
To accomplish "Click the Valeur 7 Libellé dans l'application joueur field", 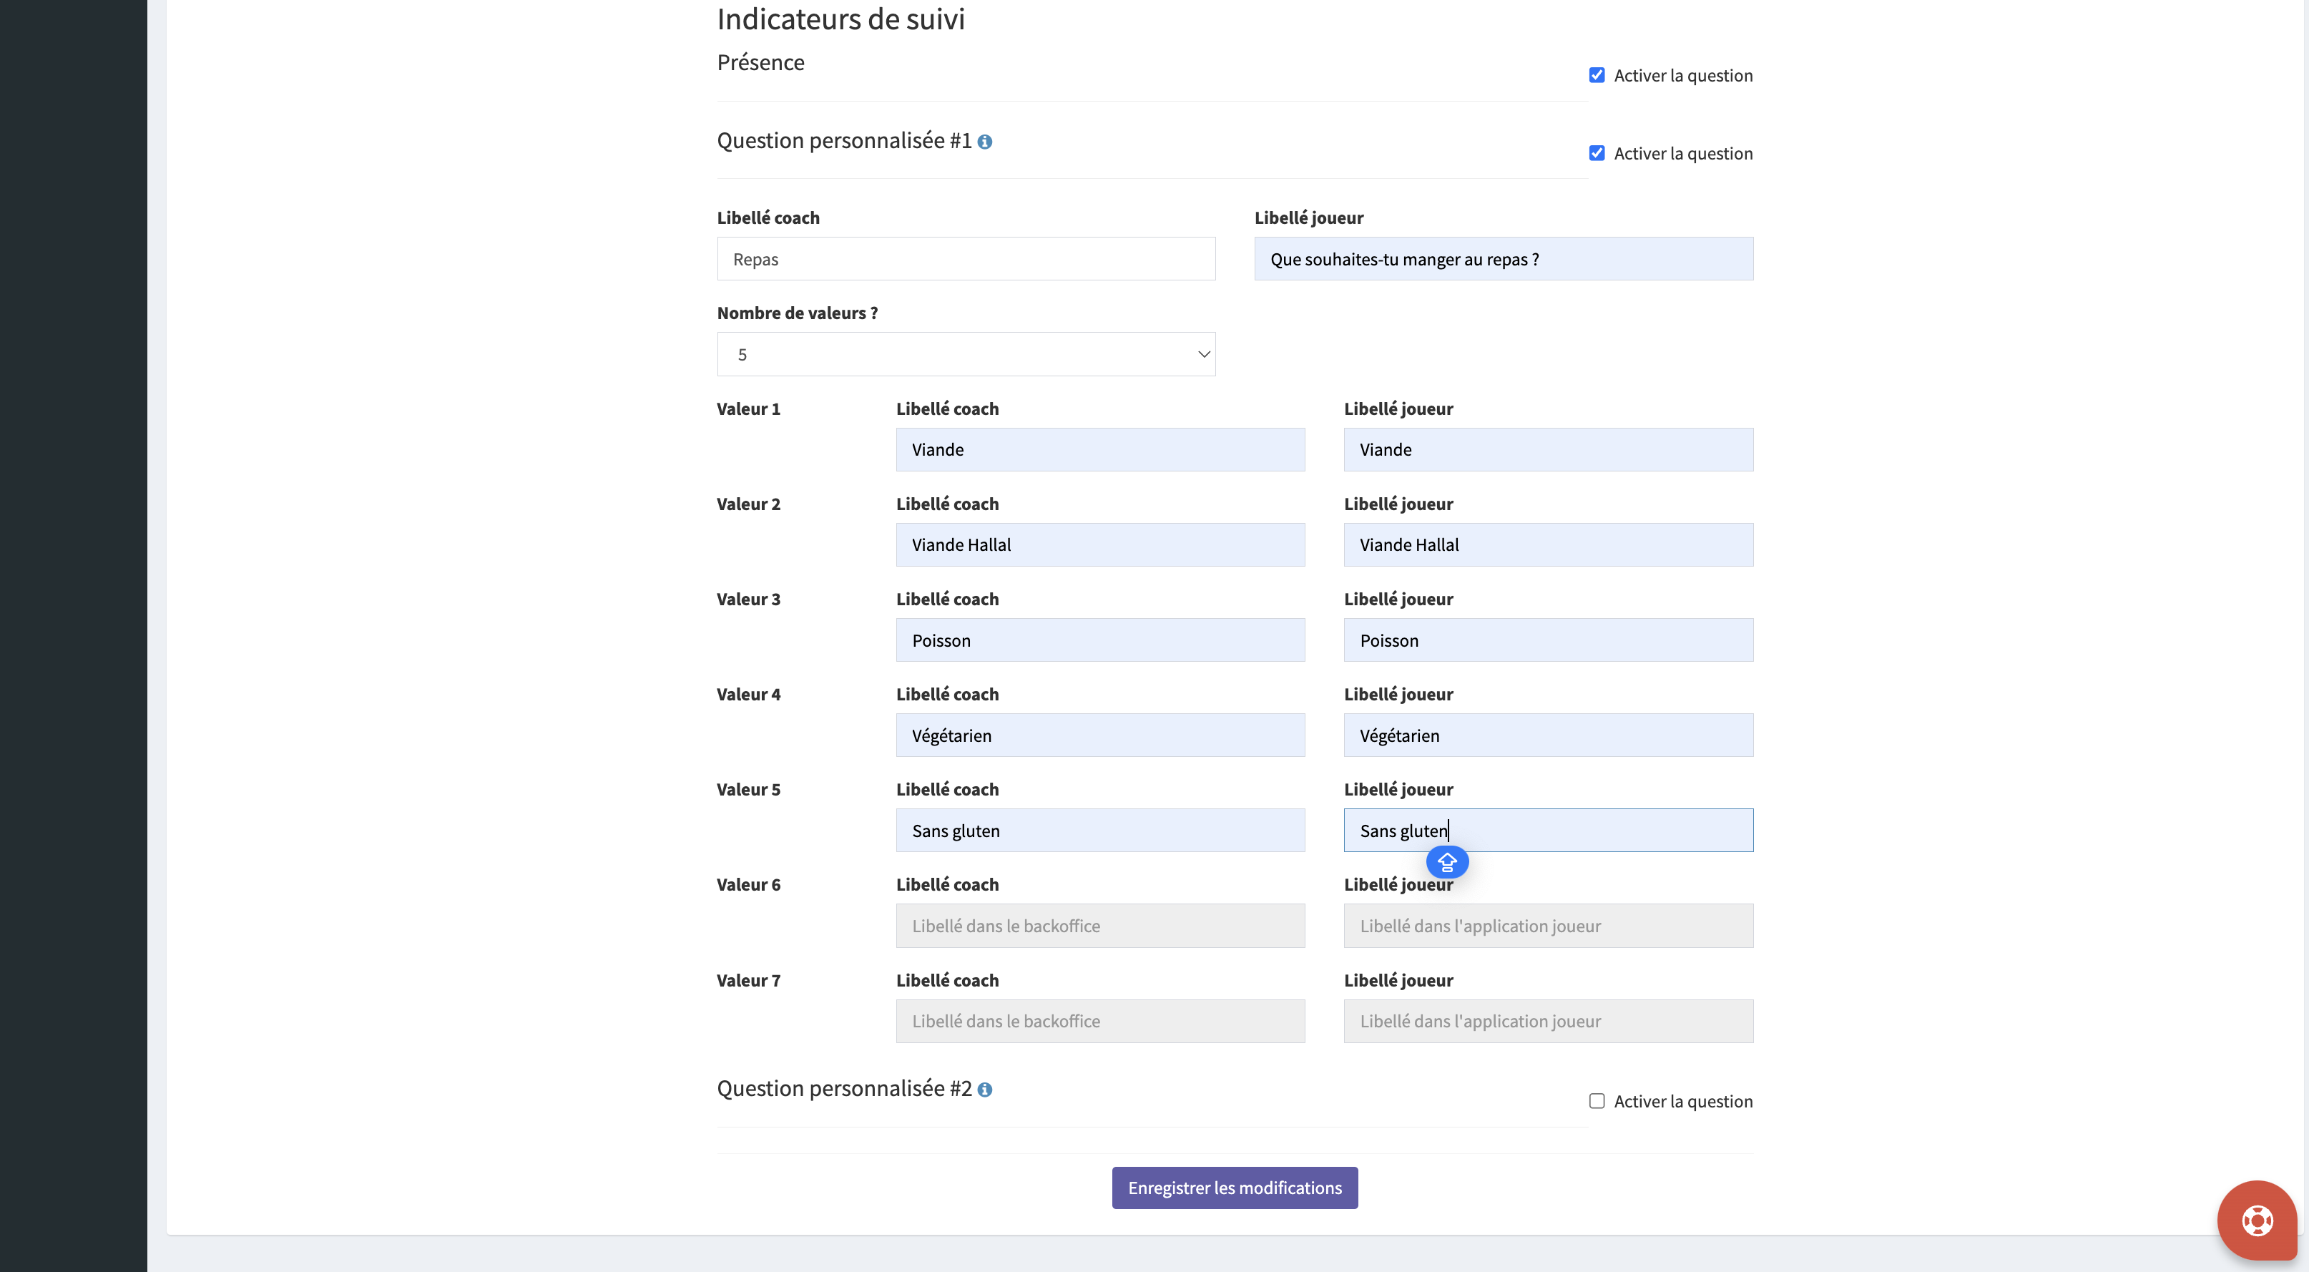I will point(1548,1021).
